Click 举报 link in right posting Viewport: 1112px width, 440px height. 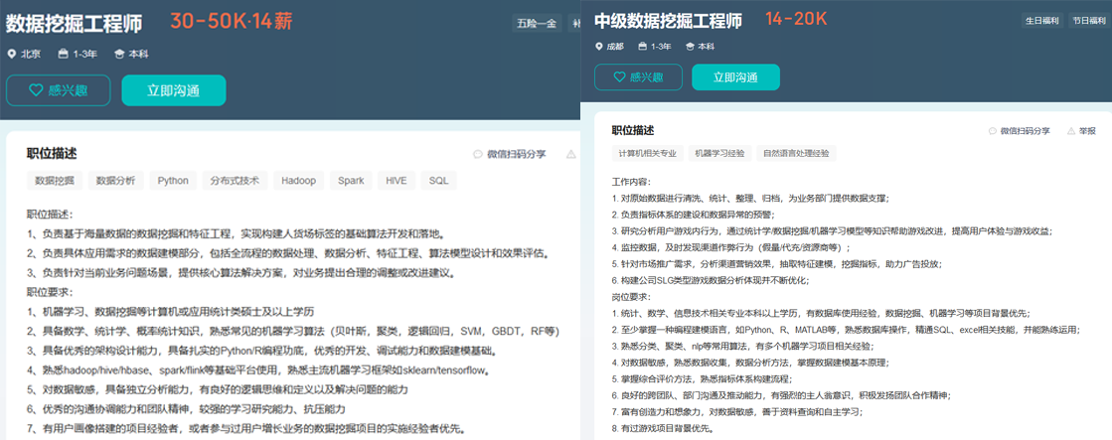1087,131
